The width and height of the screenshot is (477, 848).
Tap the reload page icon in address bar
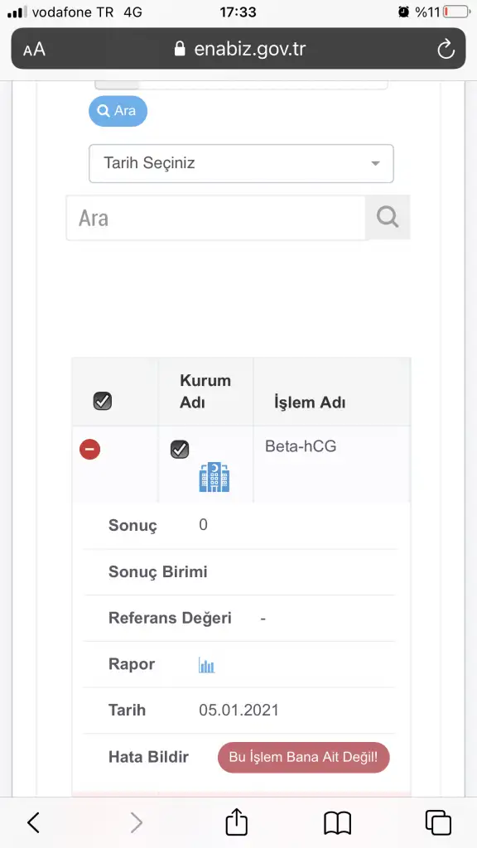coord(446,49)
